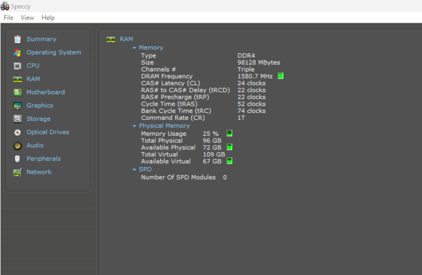Click the 1T command rate value
422x275 pixels.
click(241, 118)
